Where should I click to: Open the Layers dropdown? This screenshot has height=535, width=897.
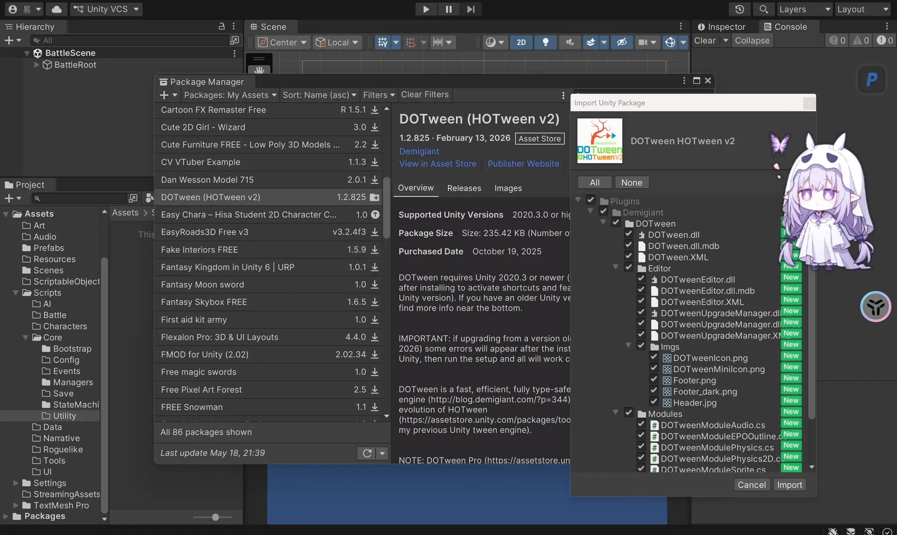804,9
